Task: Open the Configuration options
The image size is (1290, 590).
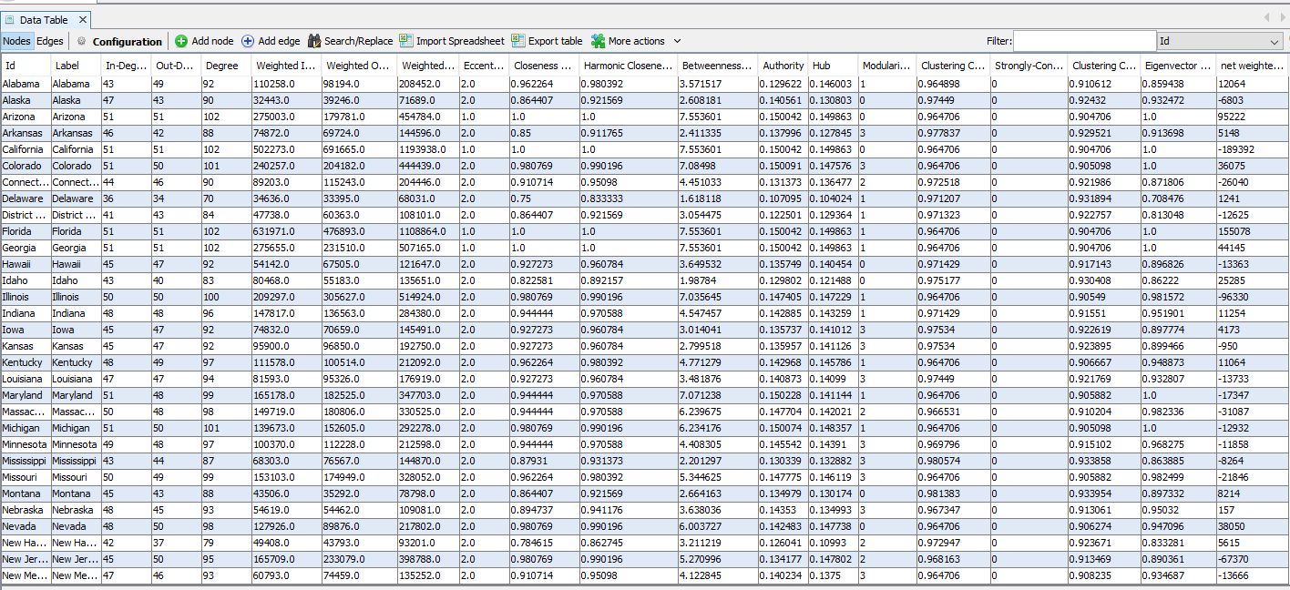Action: [119, 41]
